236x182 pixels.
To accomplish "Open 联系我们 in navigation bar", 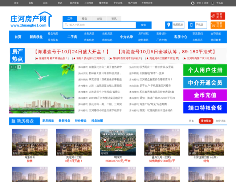I will tap(198, 33).
